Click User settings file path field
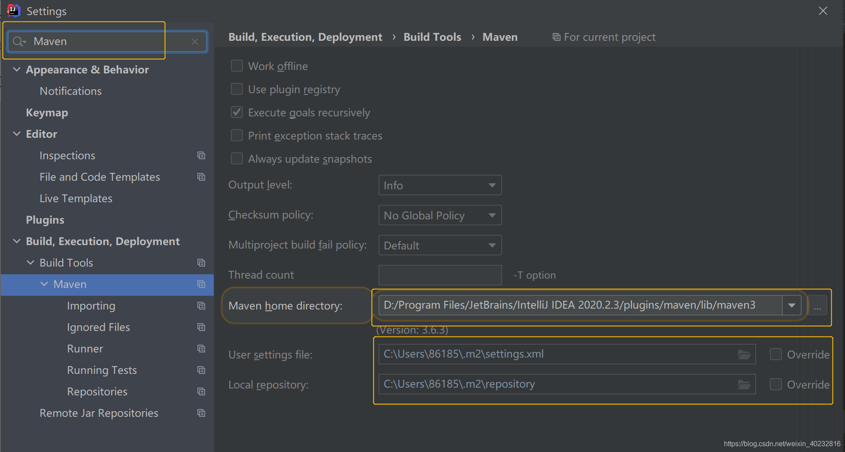This screenshot has height=452, width=845. (x=567, y=354)
